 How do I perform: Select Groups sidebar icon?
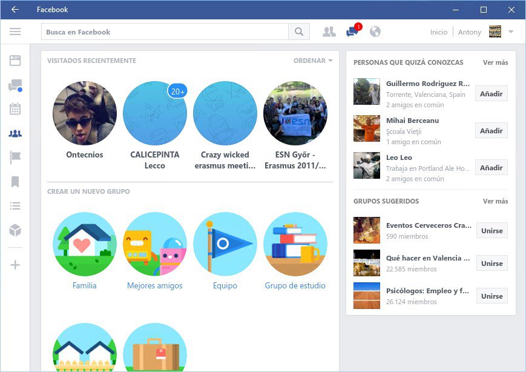coord(15,134)
